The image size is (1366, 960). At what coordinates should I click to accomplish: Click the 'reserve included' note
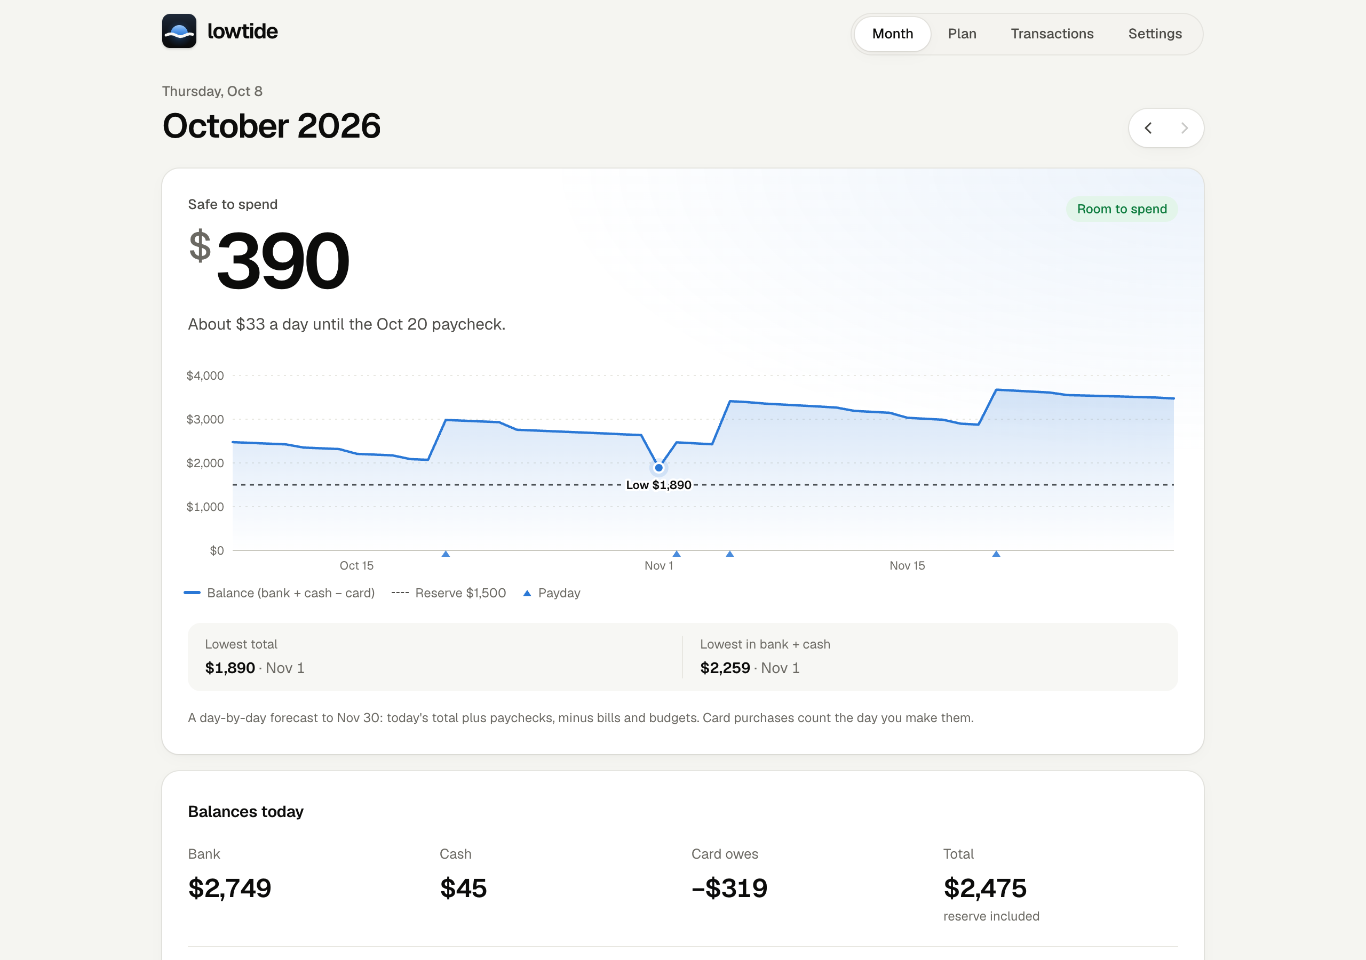click(991, 916)
